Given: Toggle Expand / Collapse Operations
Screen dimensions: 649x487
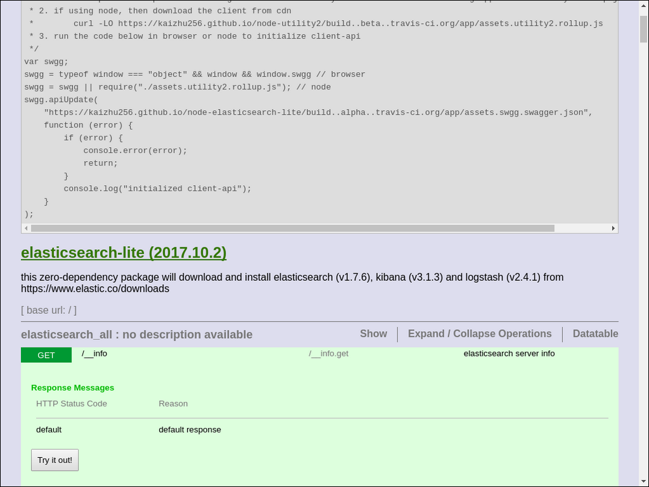Looking at the screenshot, I should [x=480, y=334].
